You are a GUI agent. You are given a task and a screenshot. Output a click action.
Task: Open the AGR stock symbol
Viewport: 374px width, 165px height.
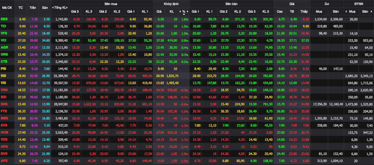point(4,47)
